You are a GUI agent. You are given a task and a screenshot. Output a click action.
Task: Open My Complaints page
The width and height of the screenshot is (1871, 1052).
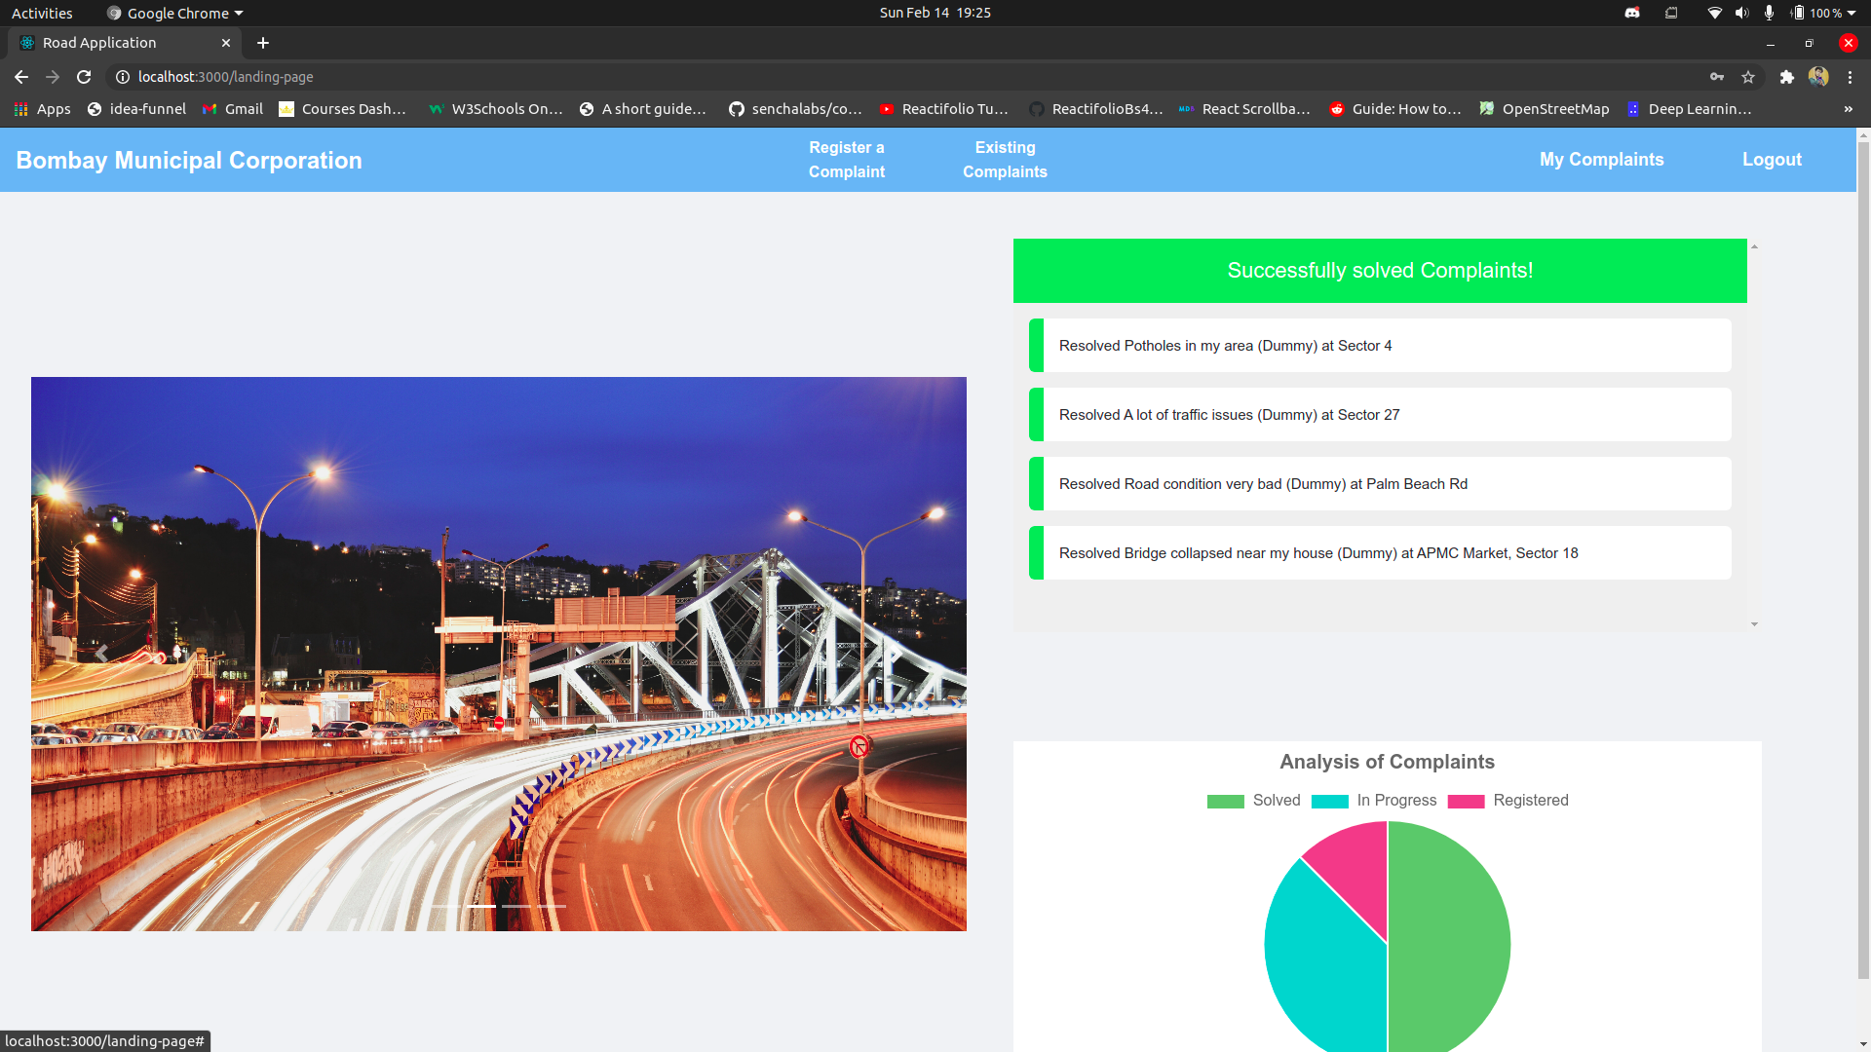pyautogui.click(x=1601, y=160)
